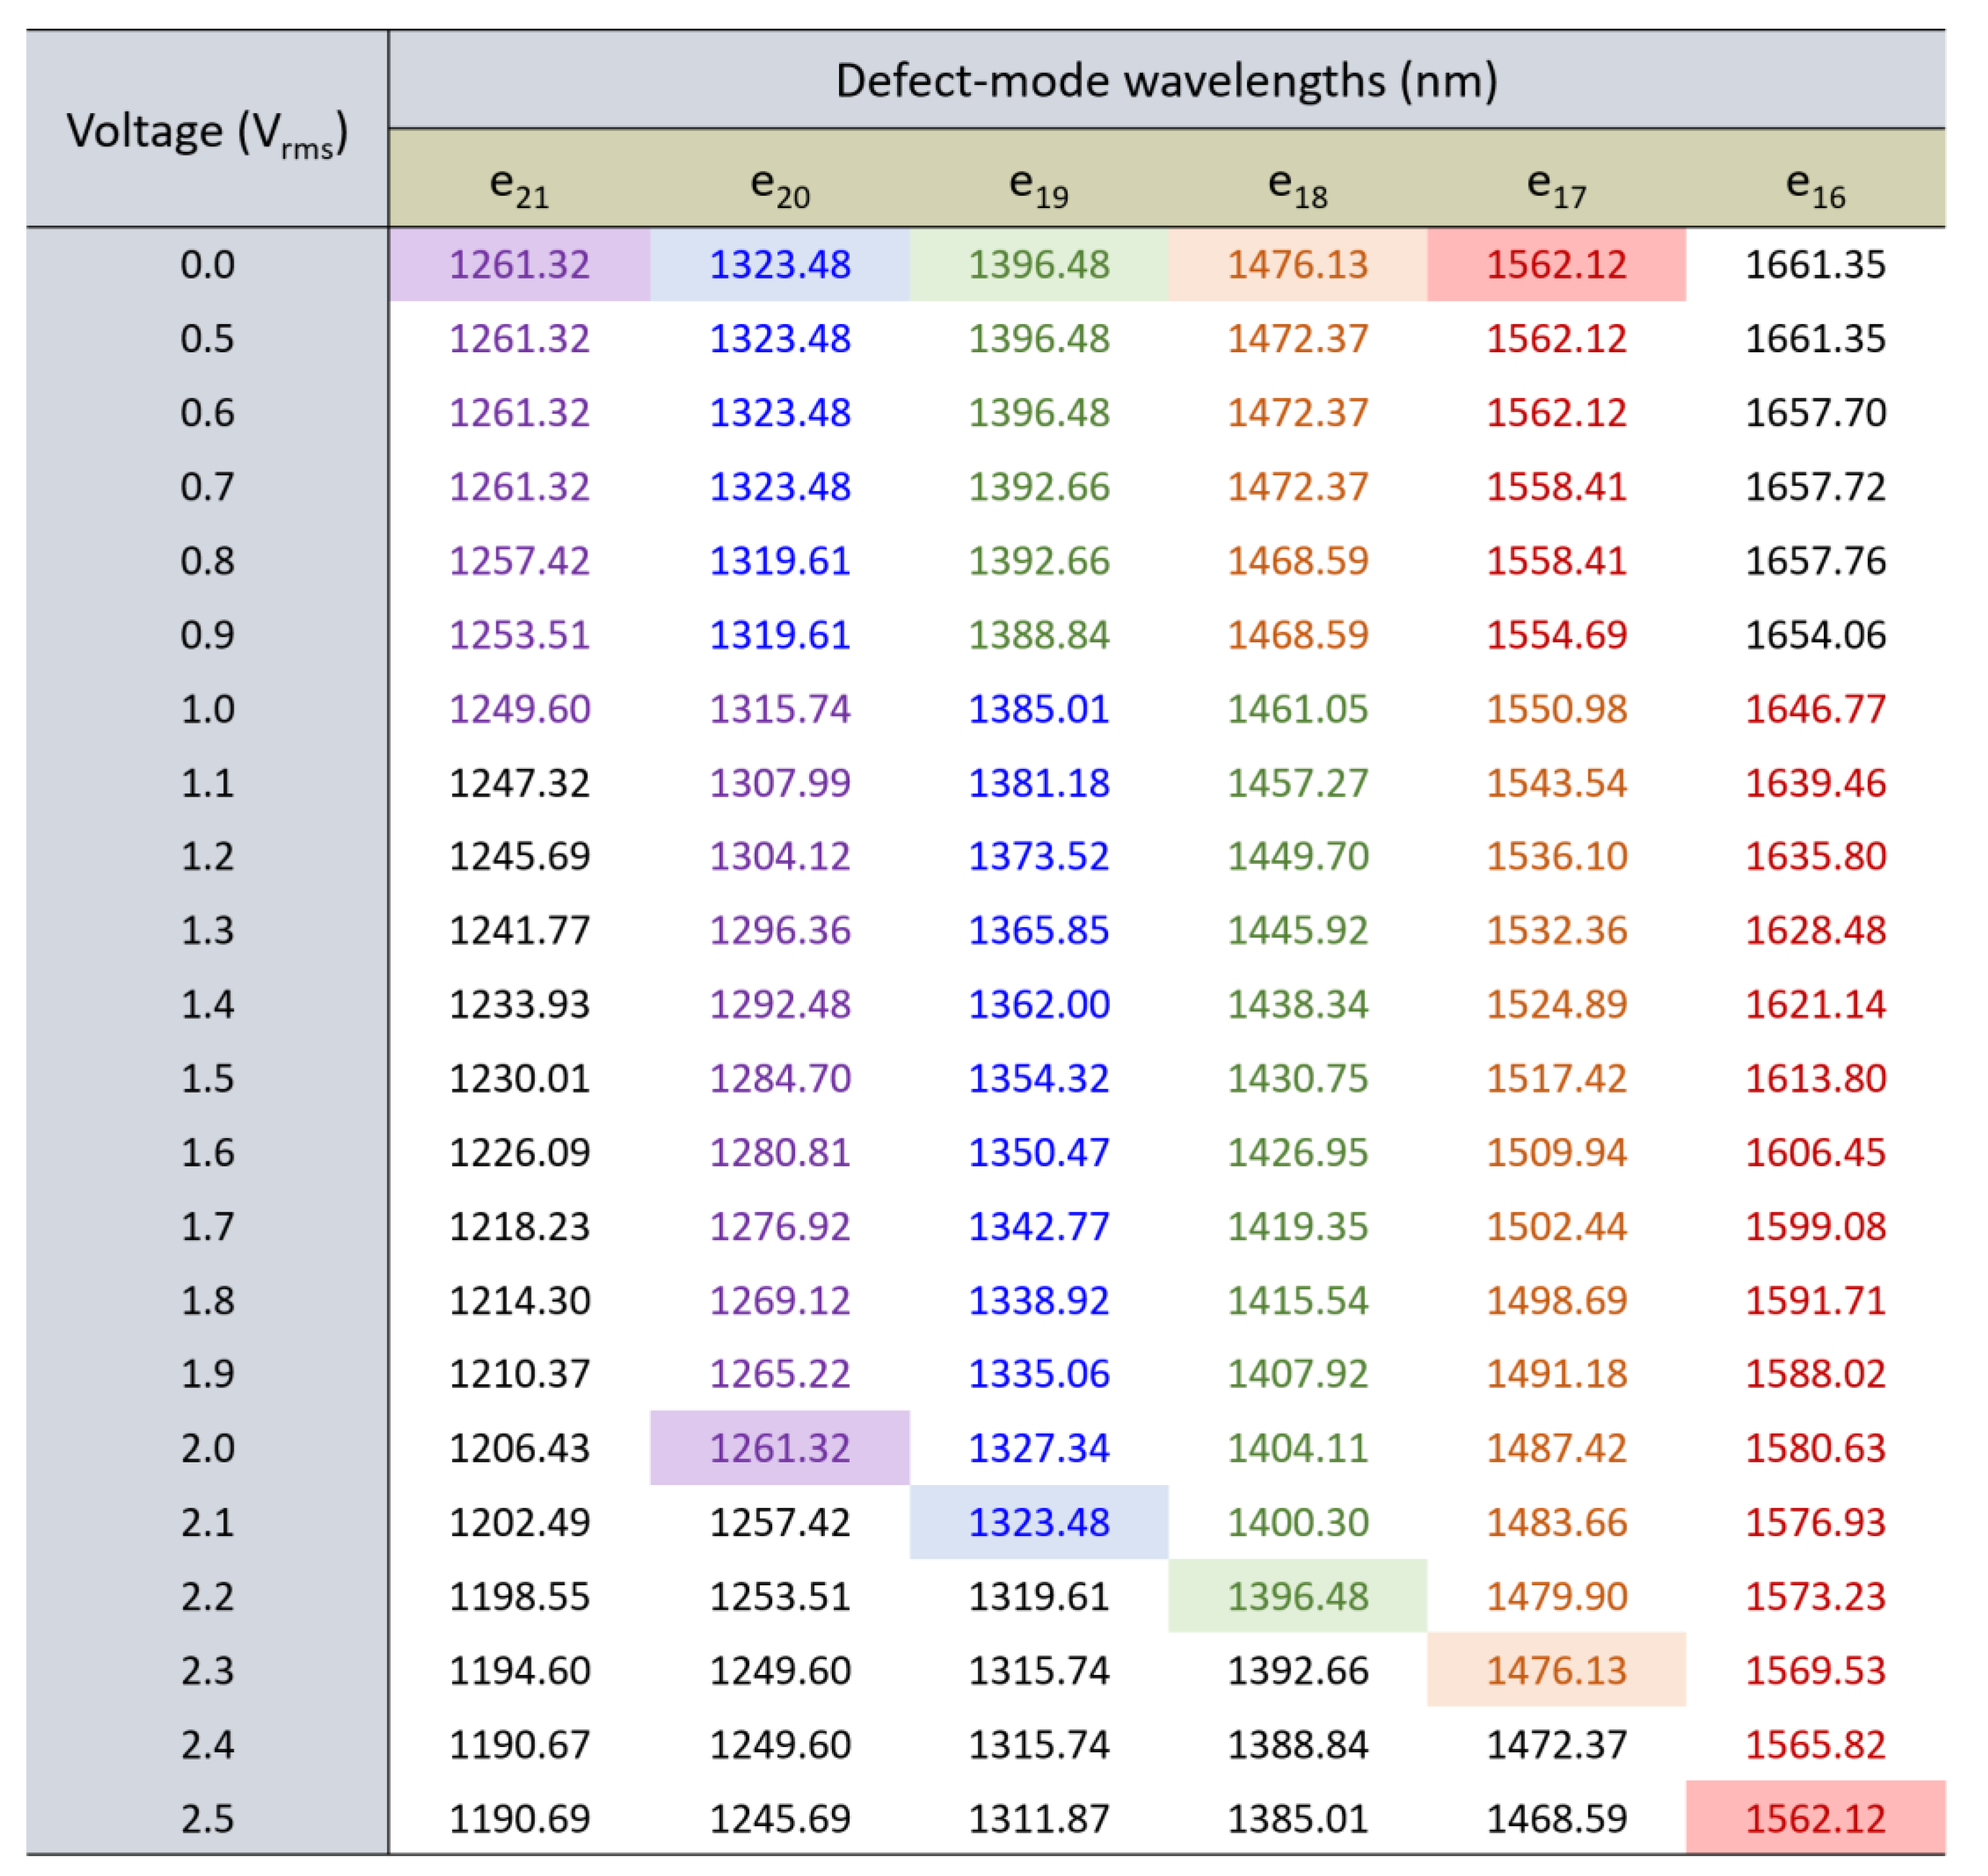The image size is (1988, 1876).
Task: Click value 1362.00 in the 1.4 row
Action: [1038, 1004]
